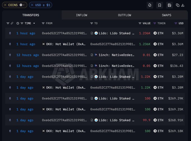Click the download icon
The width and height of the screenshot is (191, 141).
pyautogui.click(x=183, y=5)
